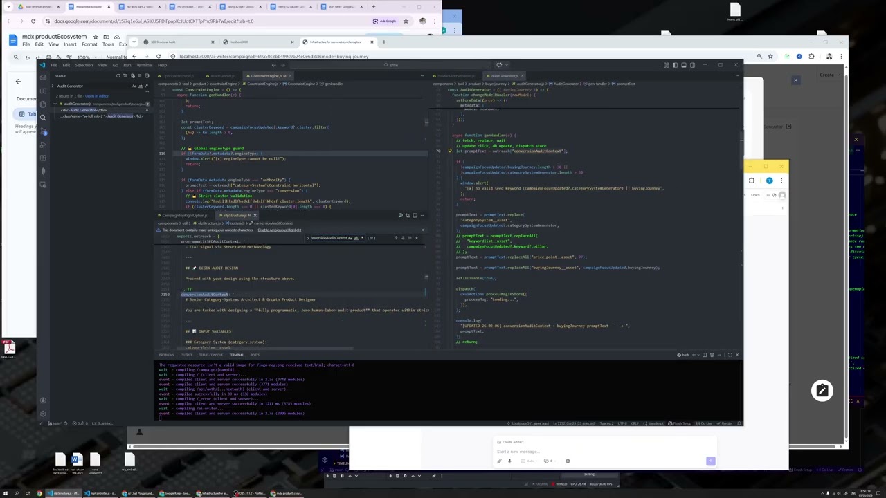Go to next match in find widget
886x498 pixels.
pyautogui.click(x=402, y=238)
